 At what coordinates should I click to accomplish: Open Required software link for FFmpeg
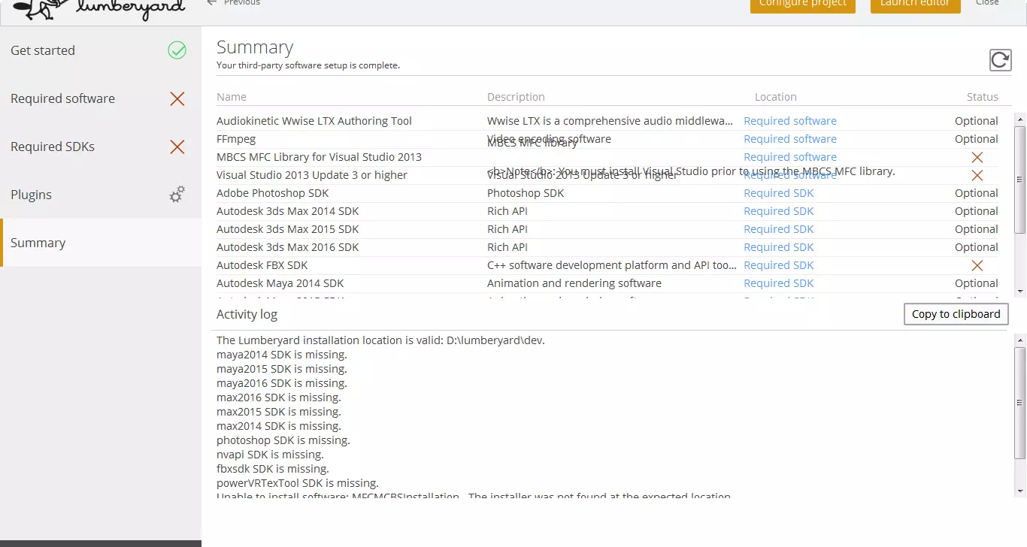click(789, 139)
